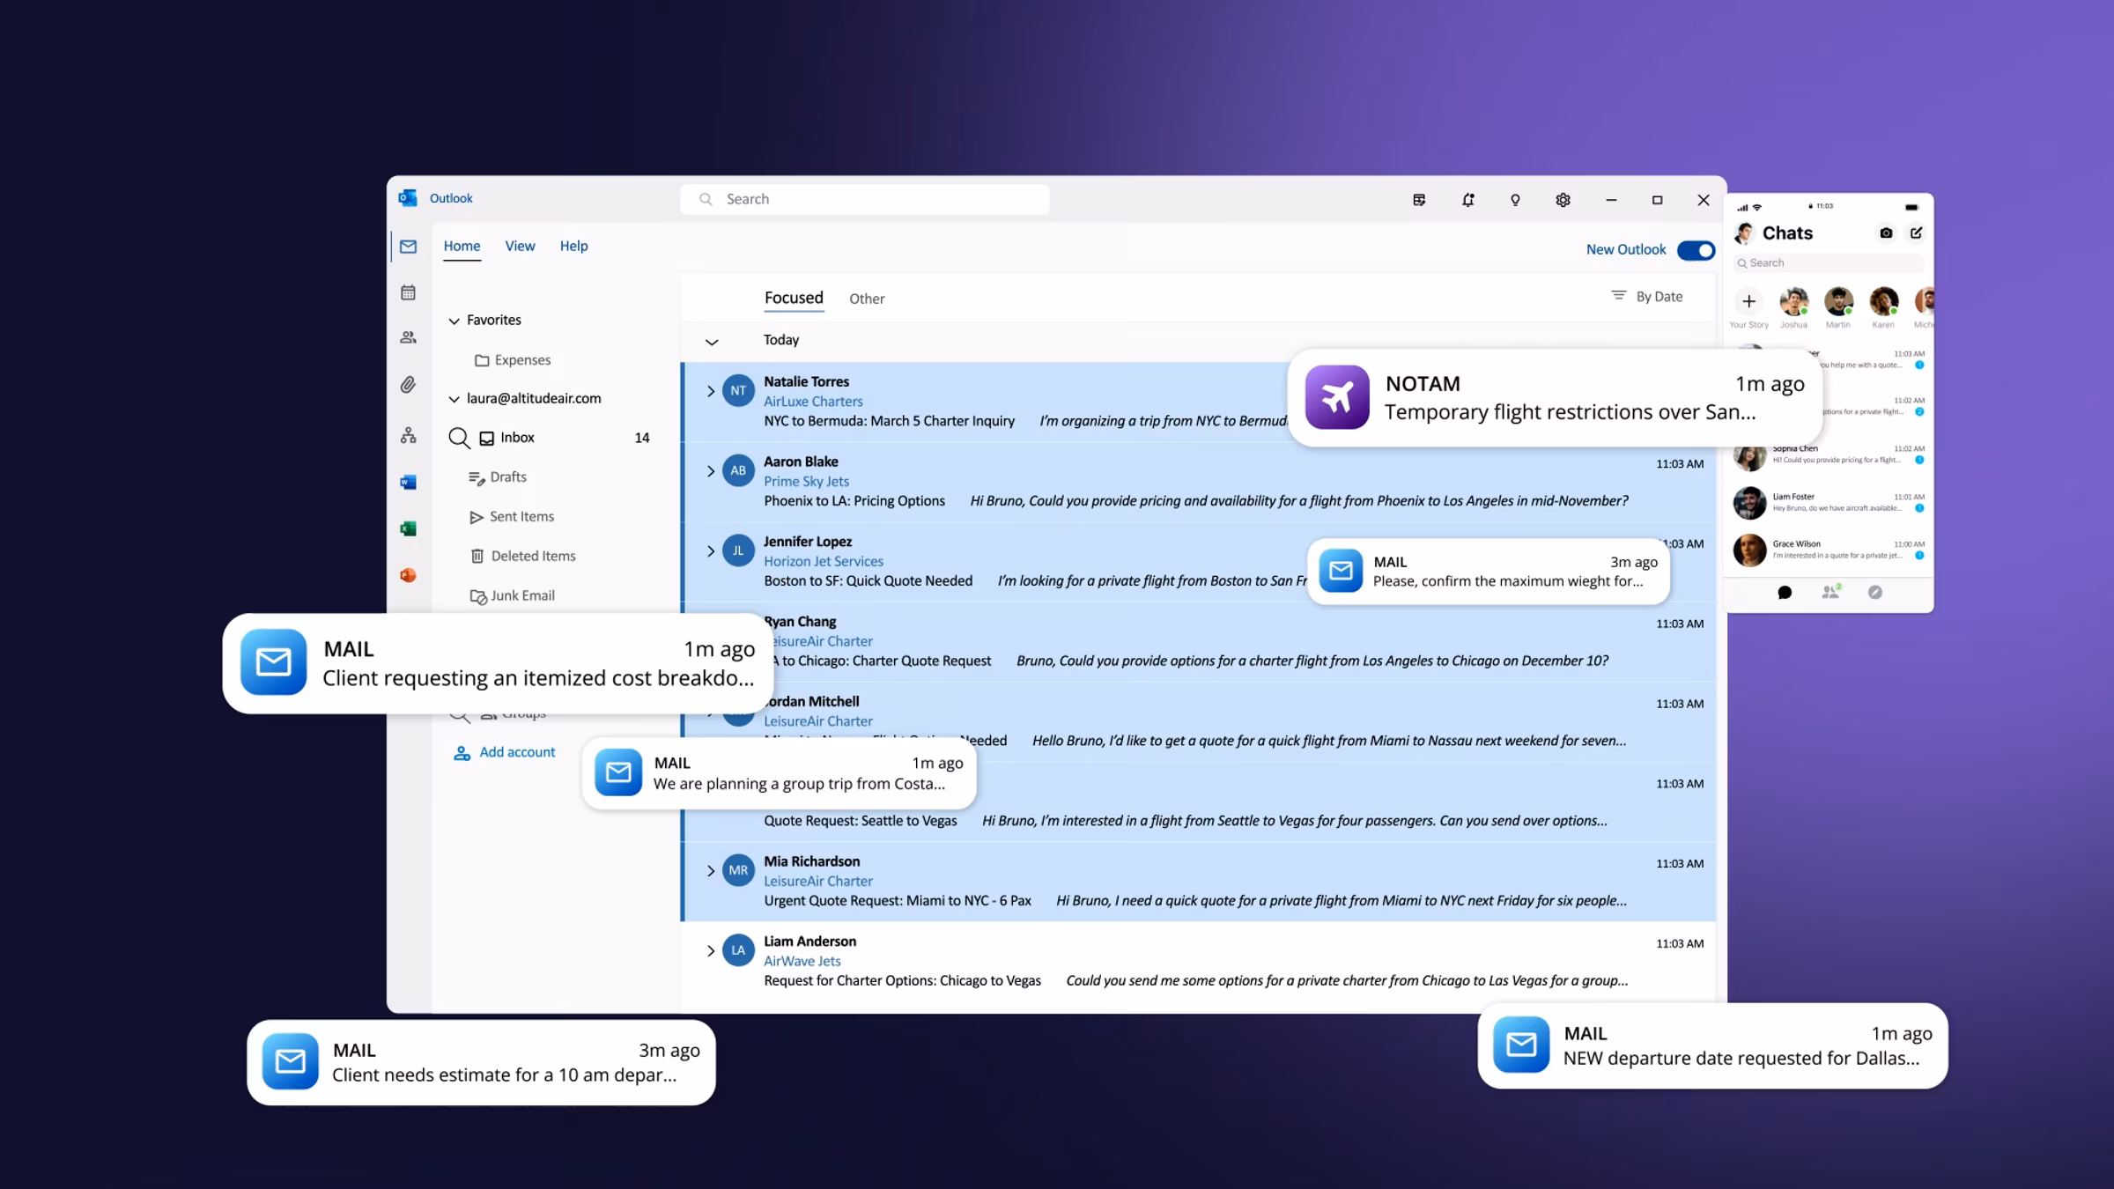Launch PowerPoint from the Outlook sidebar
The width and height of the screenshot is (2114, 1189).
coord(408,575)
